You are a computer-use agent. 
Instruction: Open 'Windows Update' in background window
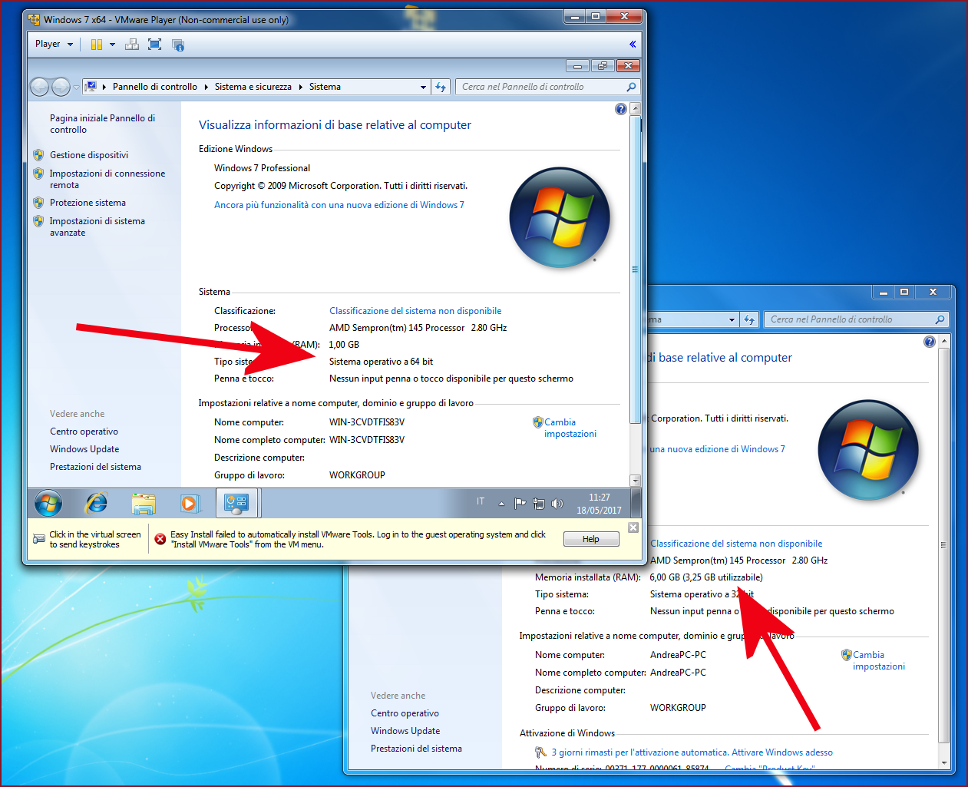(405, 731)
